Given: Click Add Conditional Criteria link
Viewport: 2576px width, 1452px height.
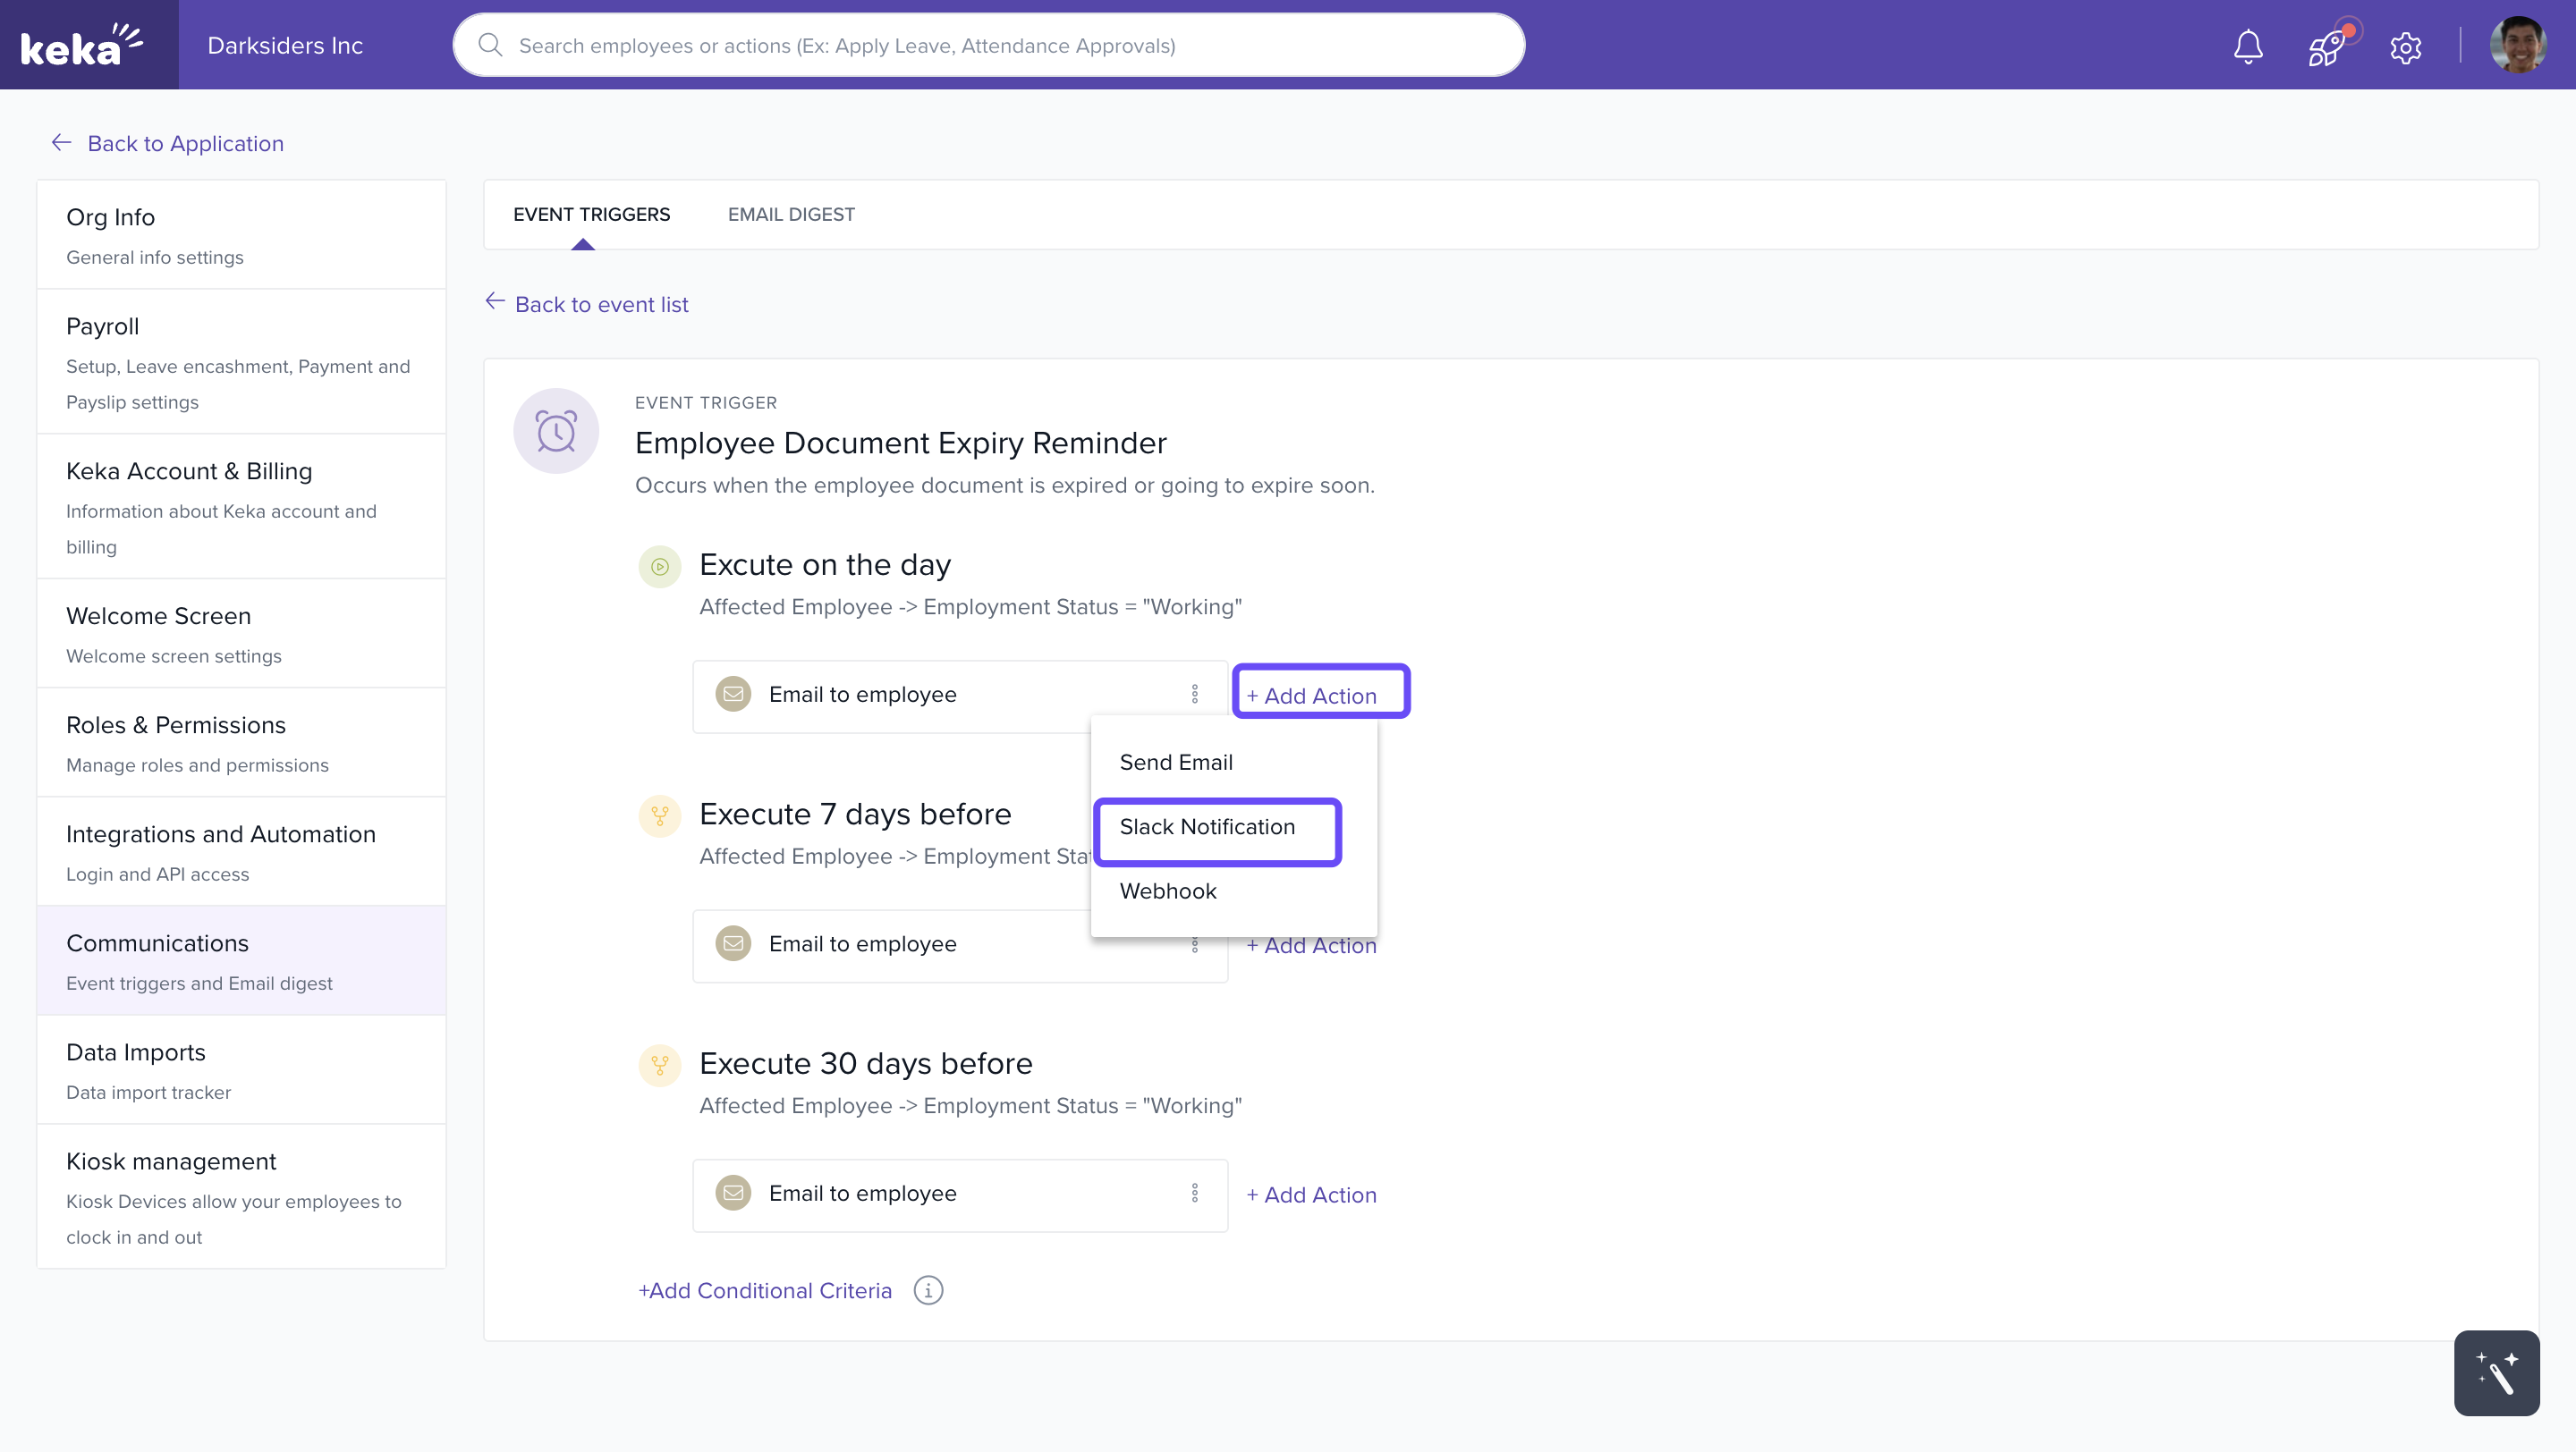Looking at the screenshot, I should click(765, 1290).
